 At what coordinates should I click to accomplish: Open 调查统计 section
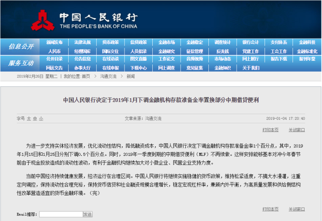(x=223, y=43)
